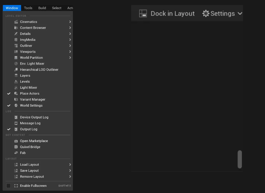Click the ImgMedia film reel icon
Image resolution: width=265 pixels, height=193 pixels.
16,40
